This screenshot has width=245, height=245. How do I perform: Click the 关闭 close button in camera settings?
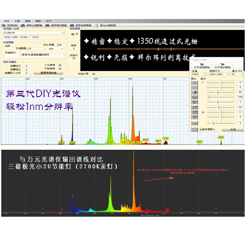[x=233, y=130]
